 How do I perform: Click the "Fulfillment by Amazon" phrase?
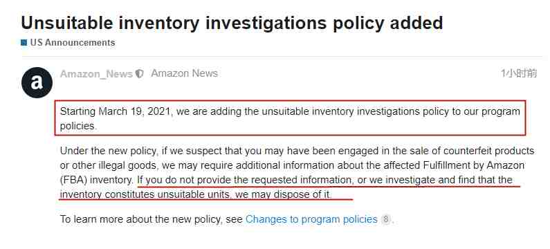[x=470, y=165]
